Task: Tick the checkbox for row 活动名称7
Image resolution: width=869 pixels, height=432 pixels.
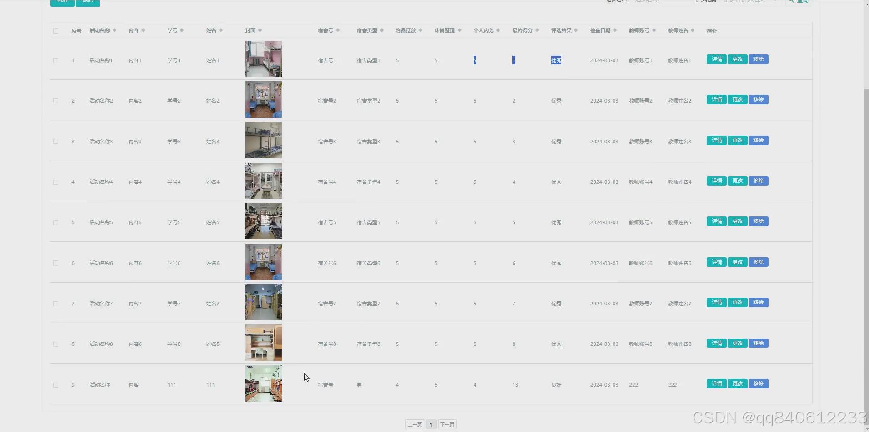Action: click(x=55, y=304)
